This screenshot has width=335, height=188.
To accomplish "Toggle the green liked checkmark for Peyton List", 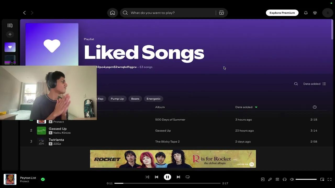I will [x=43, y=179].
